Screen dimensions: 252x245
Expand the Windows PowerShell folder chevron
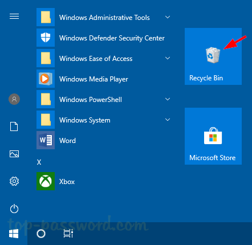click(x=168, y=99)
